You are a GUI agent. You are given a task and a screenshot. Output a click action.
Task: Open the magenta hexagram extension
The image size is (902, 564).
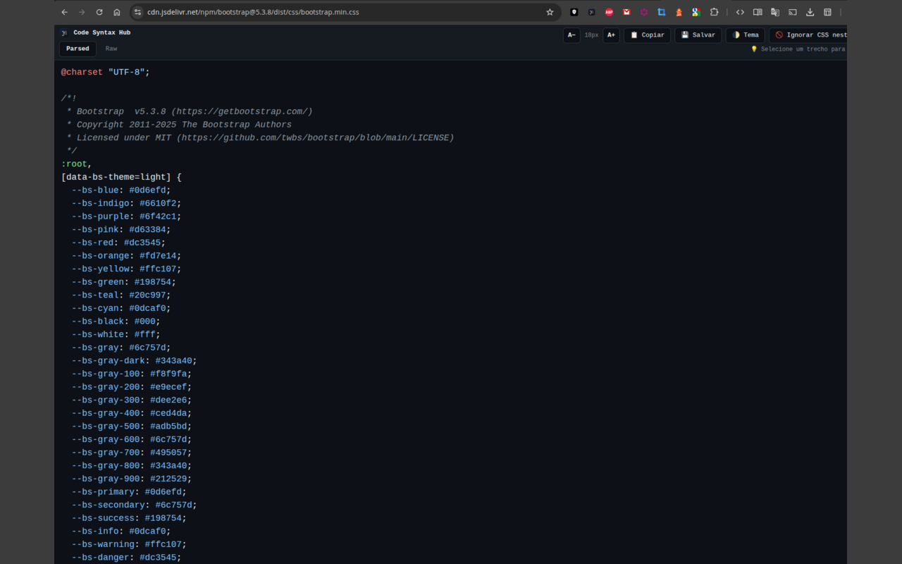644,12
